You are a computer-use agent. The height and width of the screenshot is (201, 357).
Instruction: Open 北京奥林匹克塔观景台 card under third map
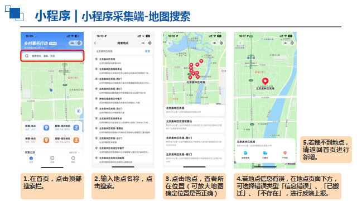[194, 125]
